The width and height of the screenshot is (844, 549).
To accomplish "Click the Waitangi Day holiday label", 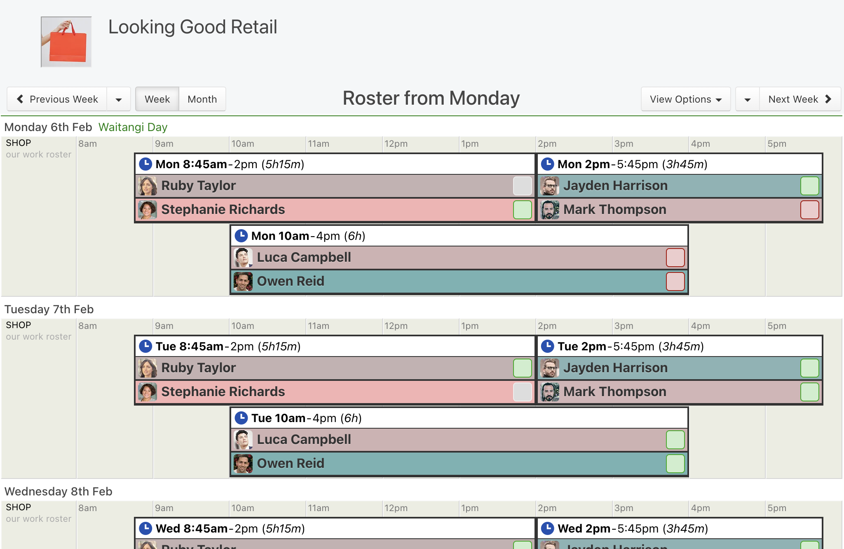I will (133, 127).
